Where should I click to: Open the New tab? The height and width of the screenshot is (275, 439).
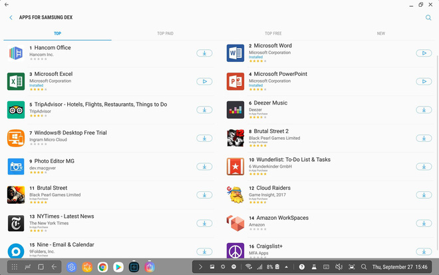380,33
